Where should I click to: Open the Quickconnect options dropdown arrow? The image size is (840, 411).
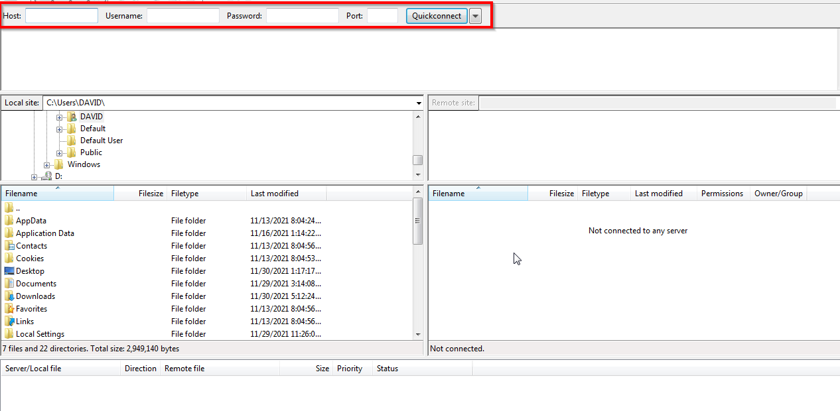(475, 15)
